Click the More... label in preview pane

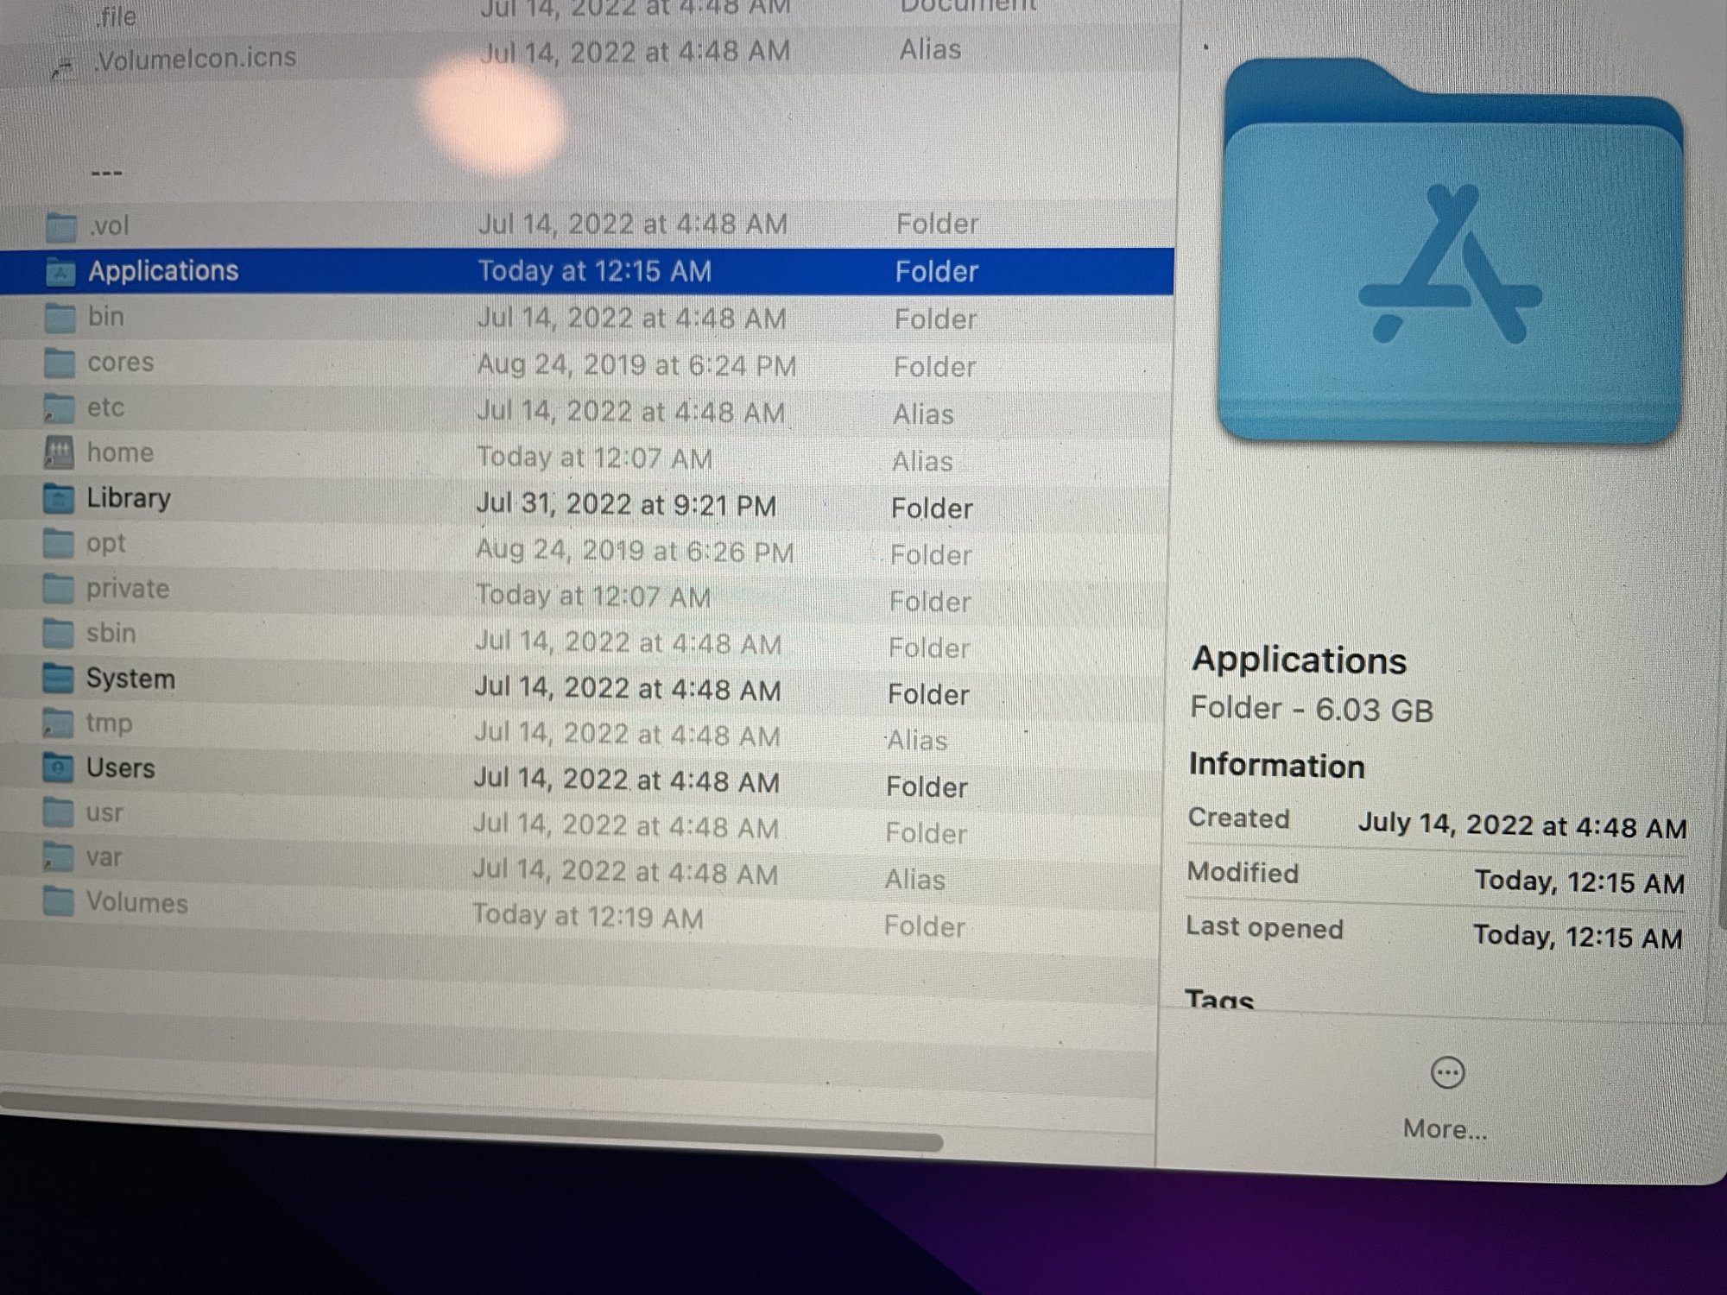pyautogui.click(x=1445, y=1128)
